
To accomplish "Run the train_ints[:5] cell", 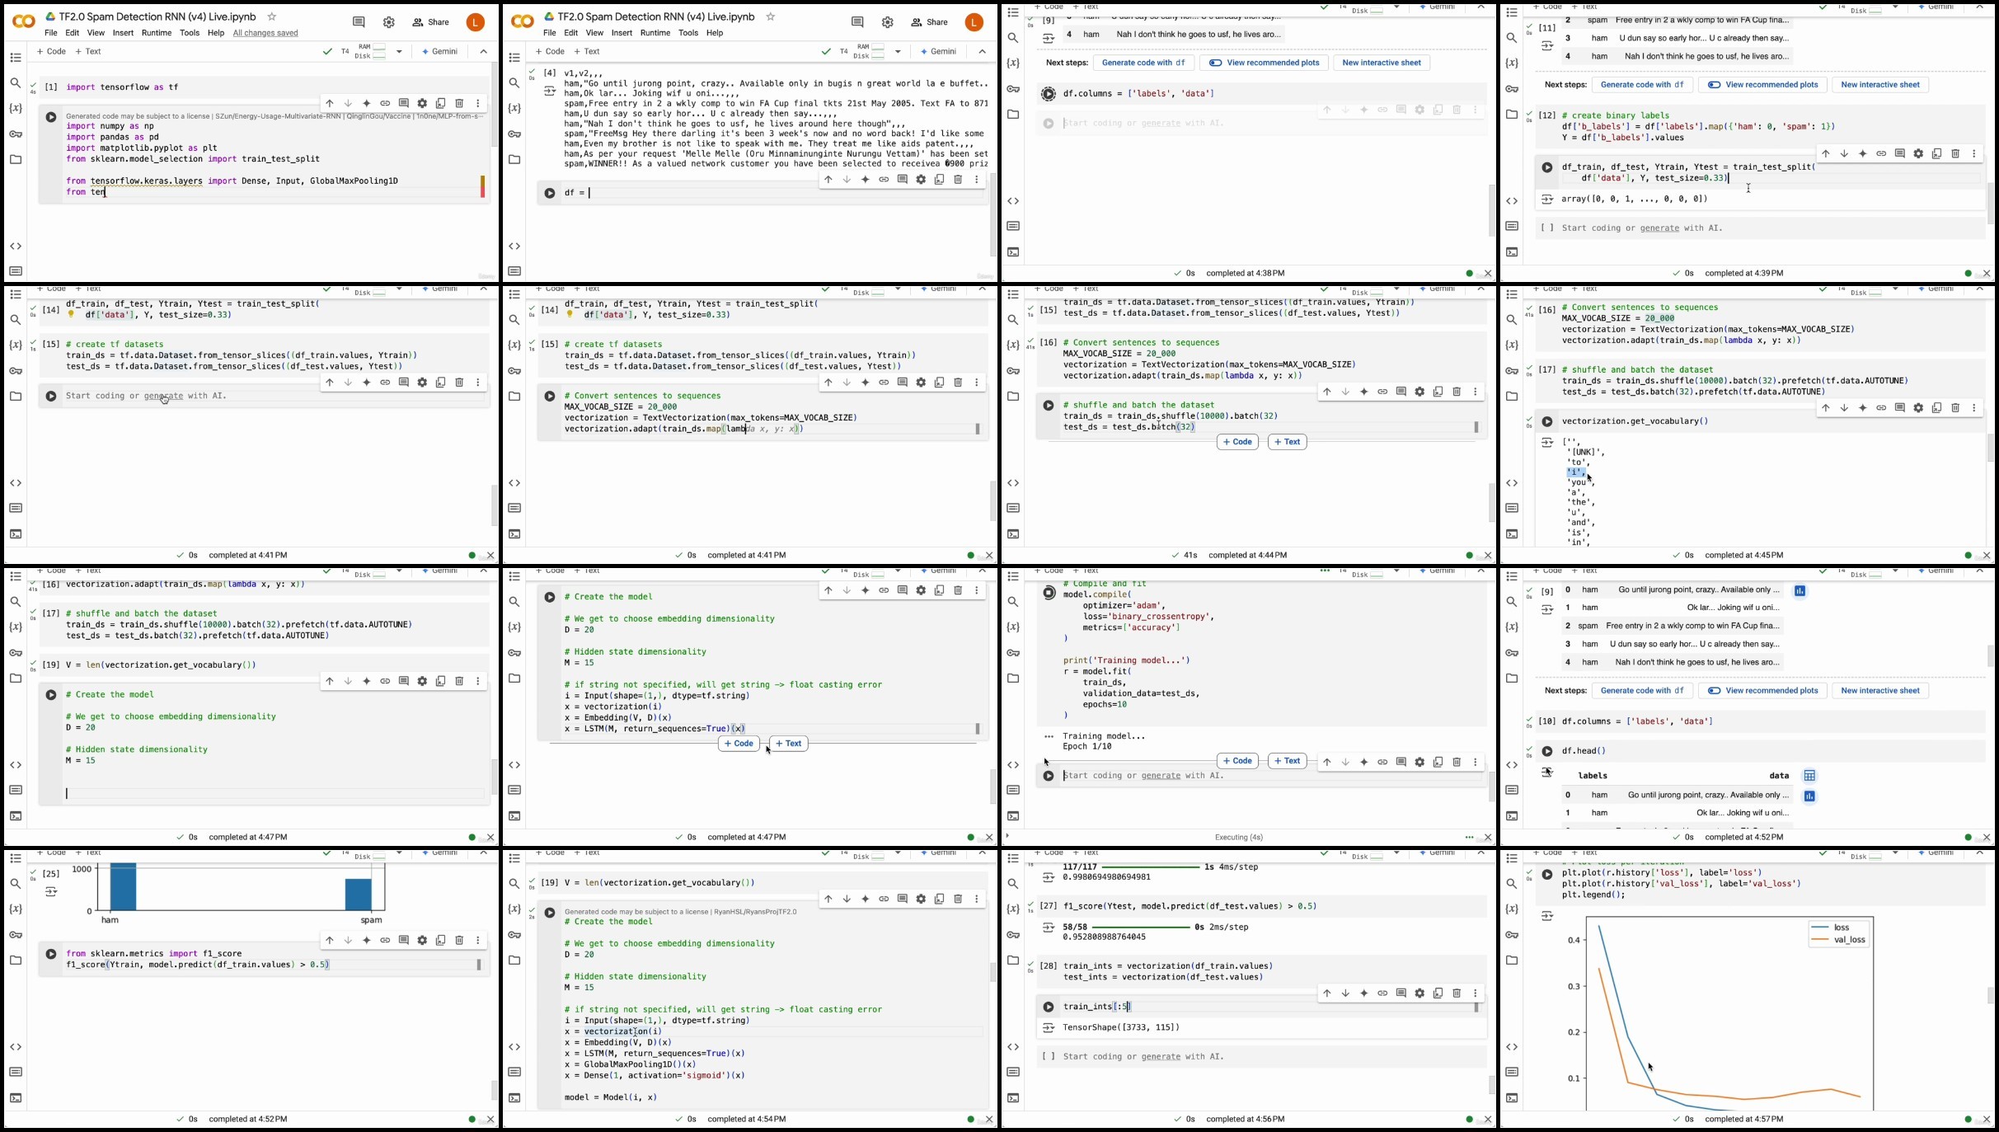I will click(1048, 1007).
